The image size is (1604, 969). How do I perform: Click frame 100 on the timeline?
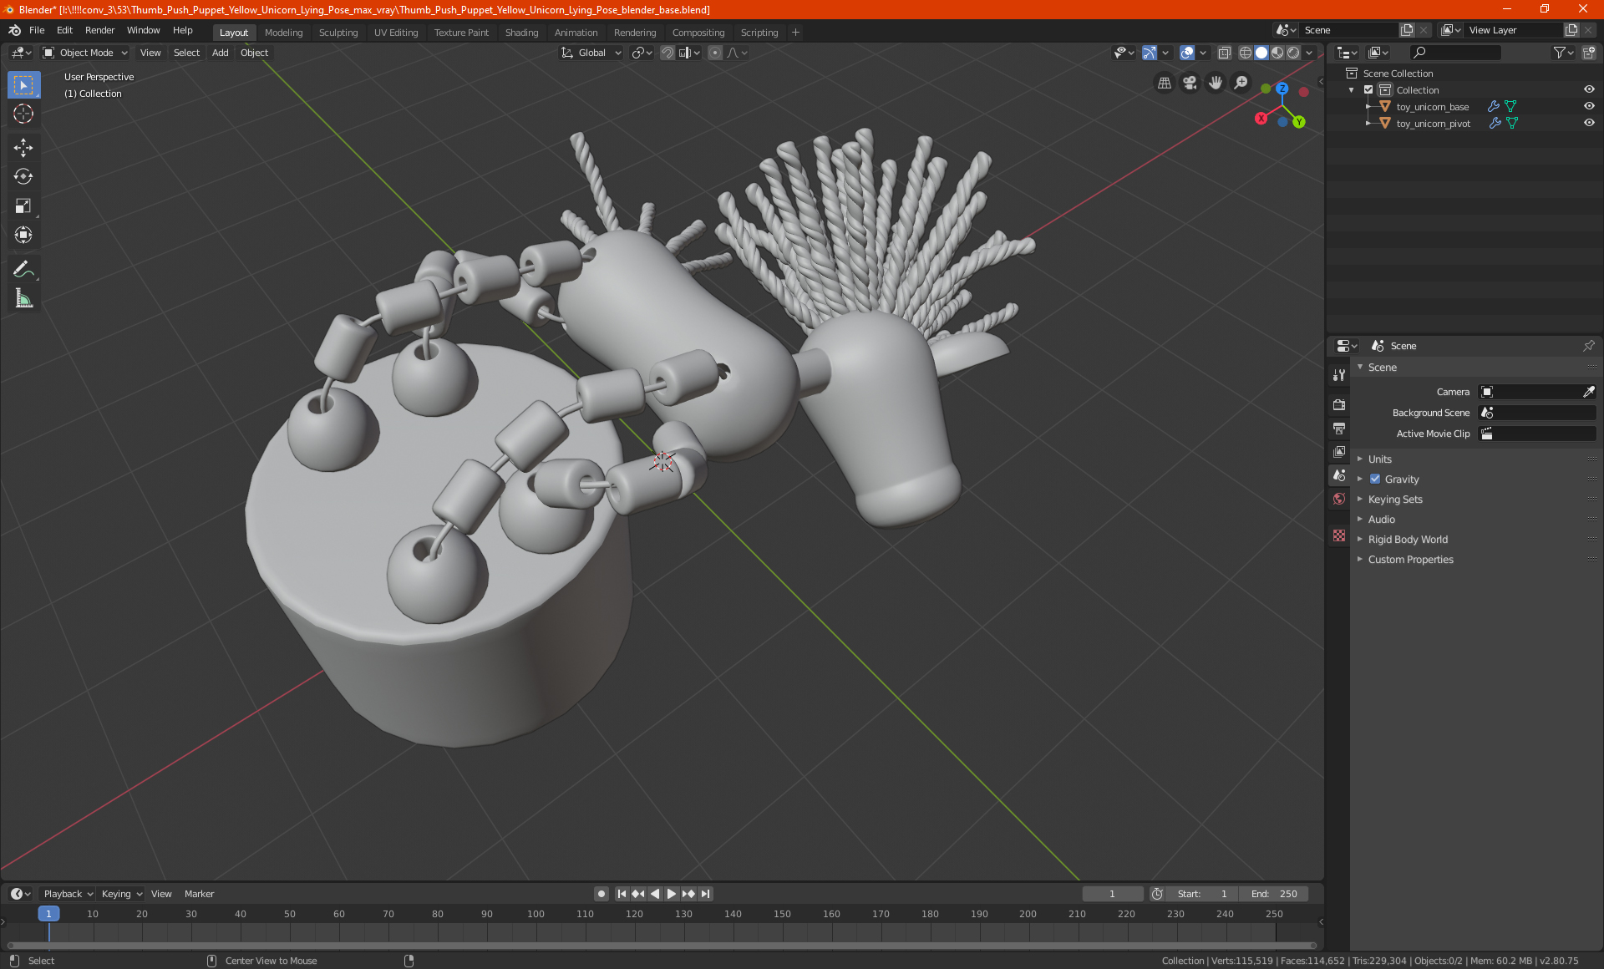point(536,914)
